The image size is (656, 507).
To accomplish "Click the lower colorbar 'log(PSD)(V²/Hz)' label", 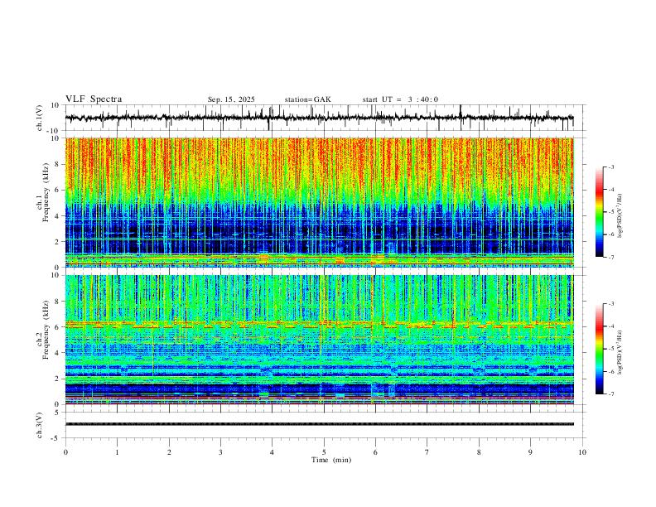I will (x=620, y=352).
